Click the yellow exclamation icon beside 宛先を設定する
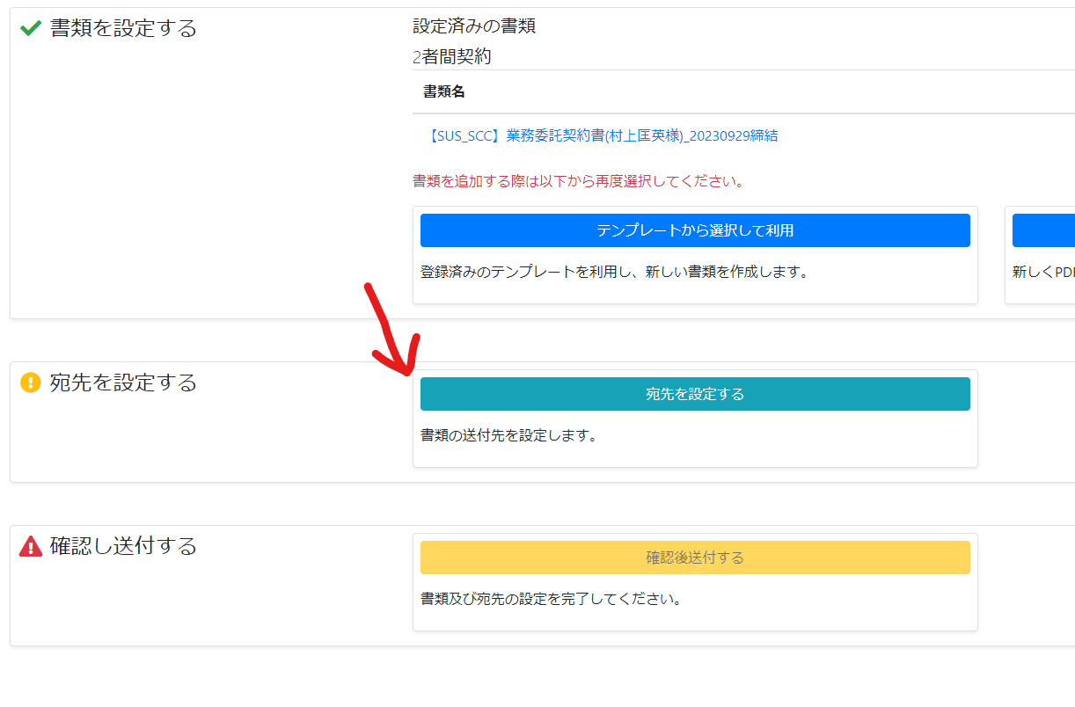The height and width of the screenshot is (707, 1075). 31,383
